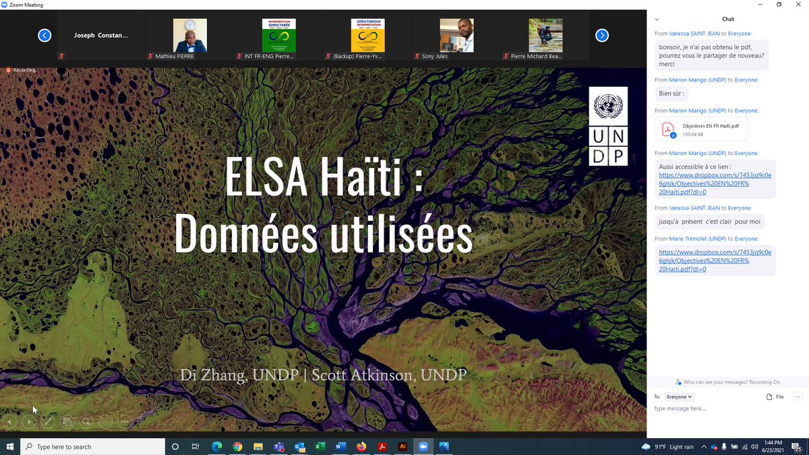The width and height of the screenshot is (809, 455).
Task: Open see all slides view
Action: 67,422
